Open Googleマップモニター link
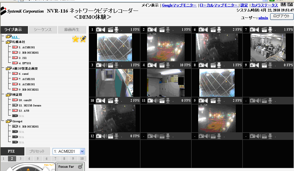294x171 pixels. [x=179, y=5]
